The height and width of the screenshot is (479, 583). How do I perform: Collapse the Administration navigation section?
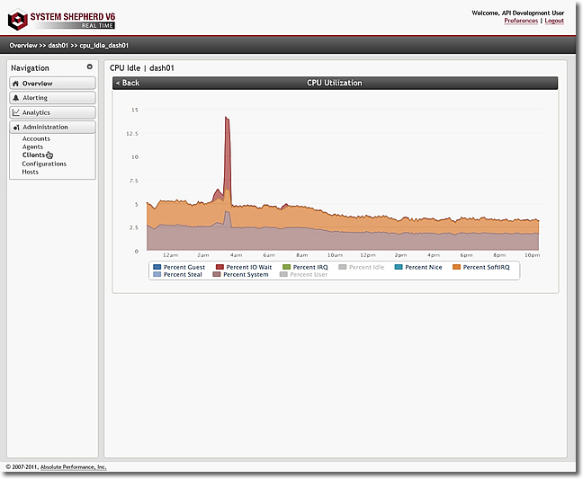point(52,127)
